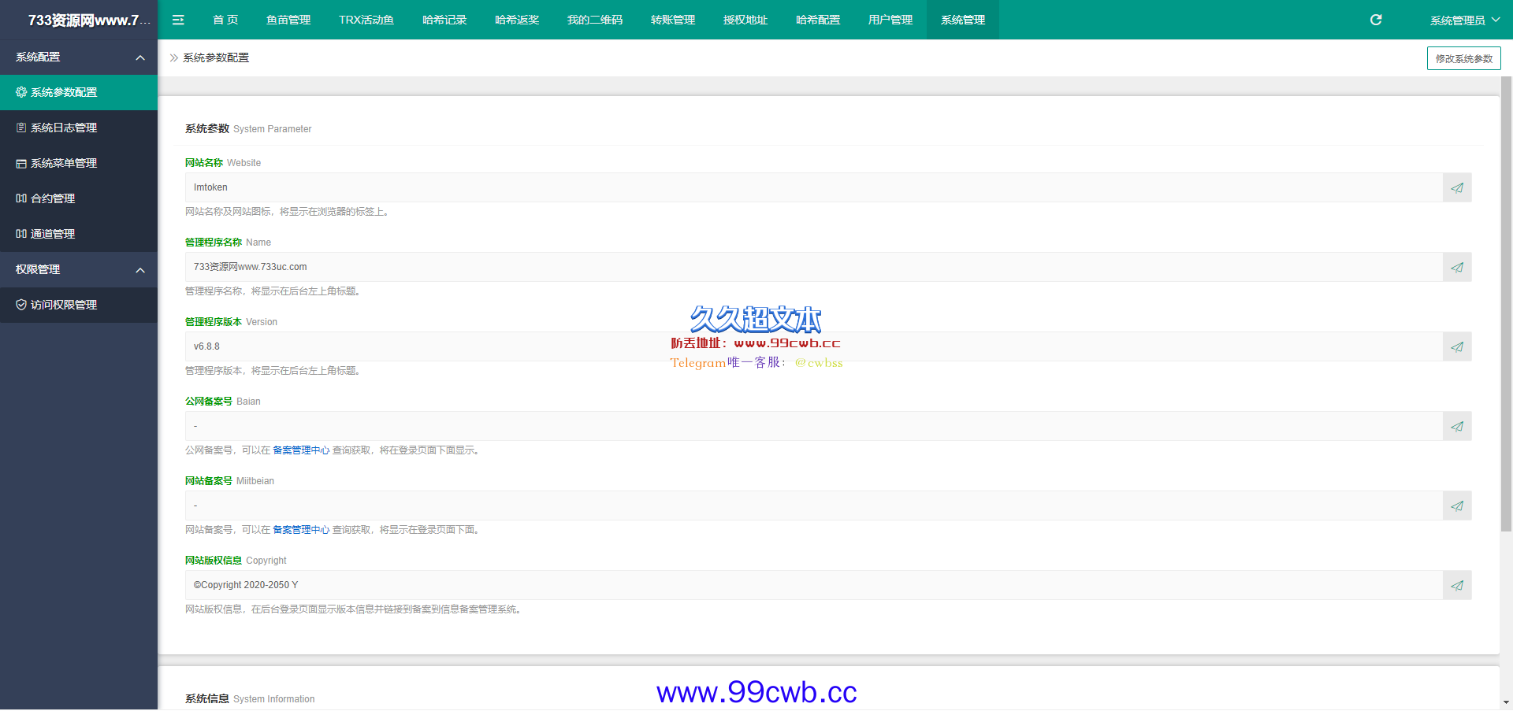Select 通道管理 sidebar item

point(79,234)
